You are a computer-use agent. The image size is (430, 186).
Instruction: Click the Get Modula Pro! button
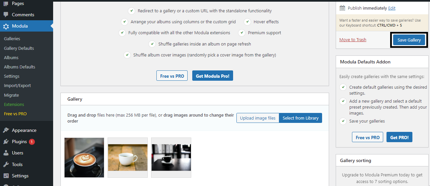(213, 76)
